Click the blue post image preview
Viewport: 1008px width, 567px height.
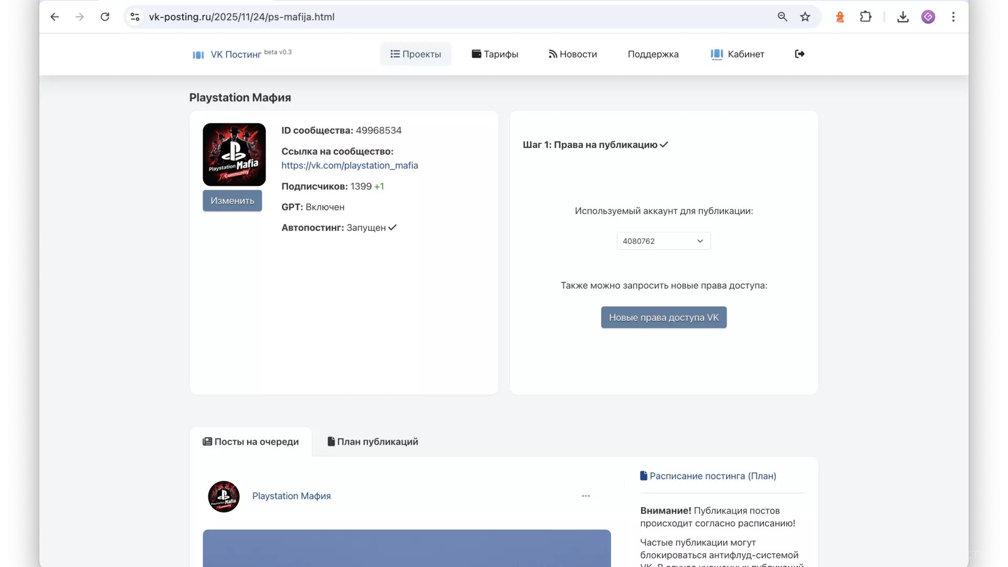tap(407, 548)
